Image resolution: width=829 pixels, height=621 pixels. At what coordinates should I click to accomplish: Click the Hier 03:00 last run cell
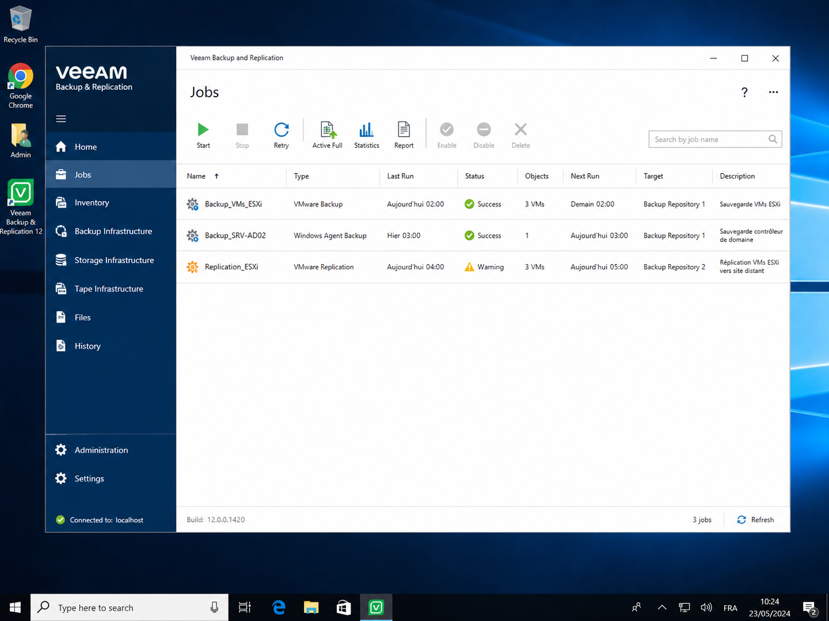click(x=404, y=236)
